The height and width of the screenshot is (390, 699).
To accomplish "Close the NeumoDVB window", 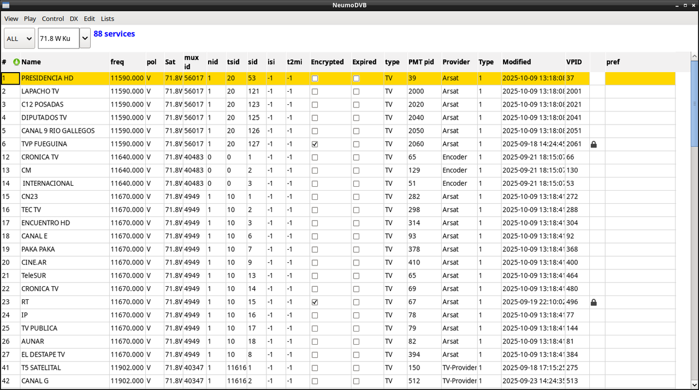I will click(692, 5).
